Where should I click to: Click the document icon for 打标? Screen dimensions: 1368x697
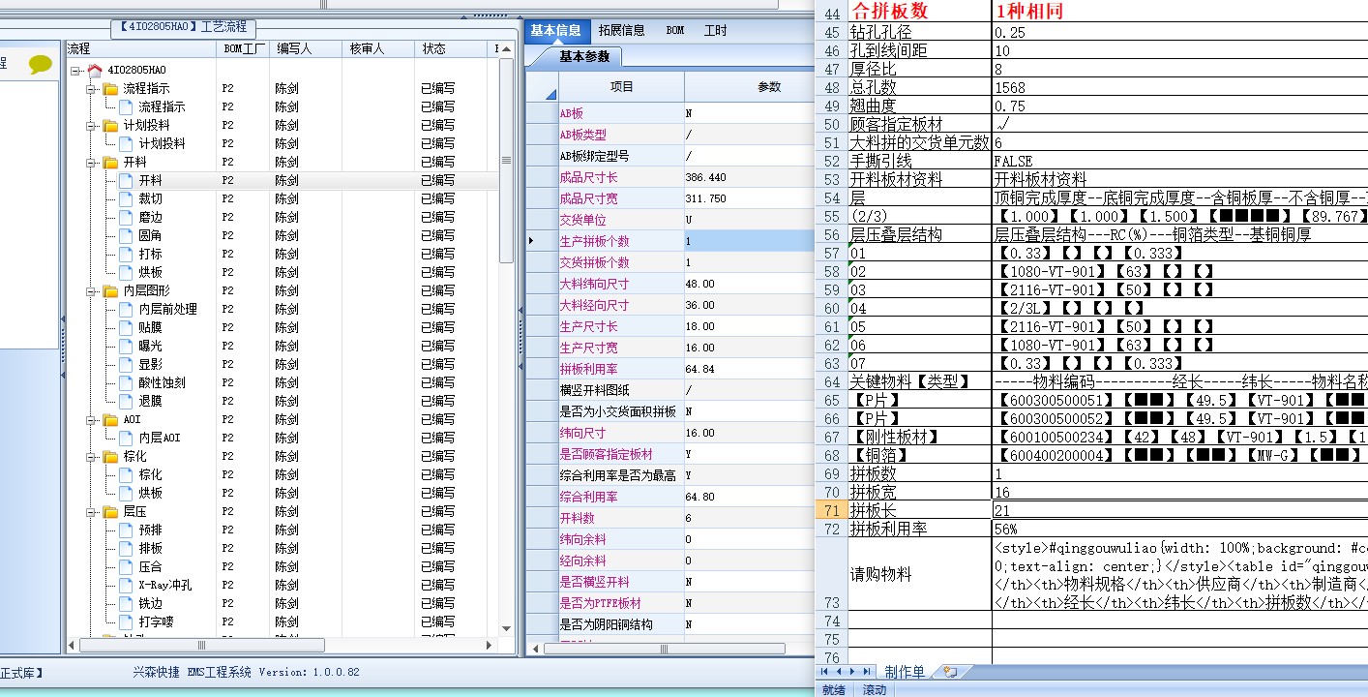click(126, 254)
